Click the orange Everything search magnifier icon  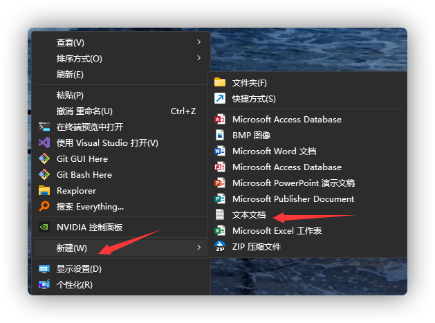point(44,206)
